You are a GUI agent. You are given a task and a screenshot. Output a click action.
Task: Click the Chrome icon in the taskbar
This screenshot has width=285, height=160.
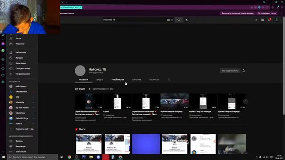point(69,157)
